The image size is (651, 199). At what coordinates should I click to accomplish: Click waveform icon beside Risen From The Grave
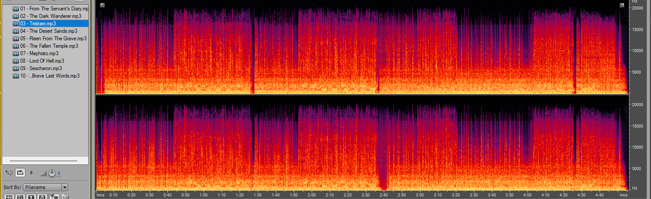tap(16, 38)
